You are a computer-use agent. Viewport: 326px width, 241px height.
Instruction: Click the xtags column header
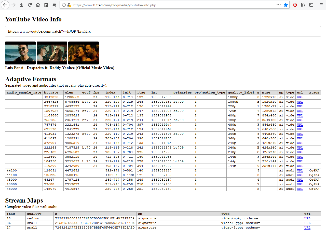pyautogui.click(x=314, y=92)
